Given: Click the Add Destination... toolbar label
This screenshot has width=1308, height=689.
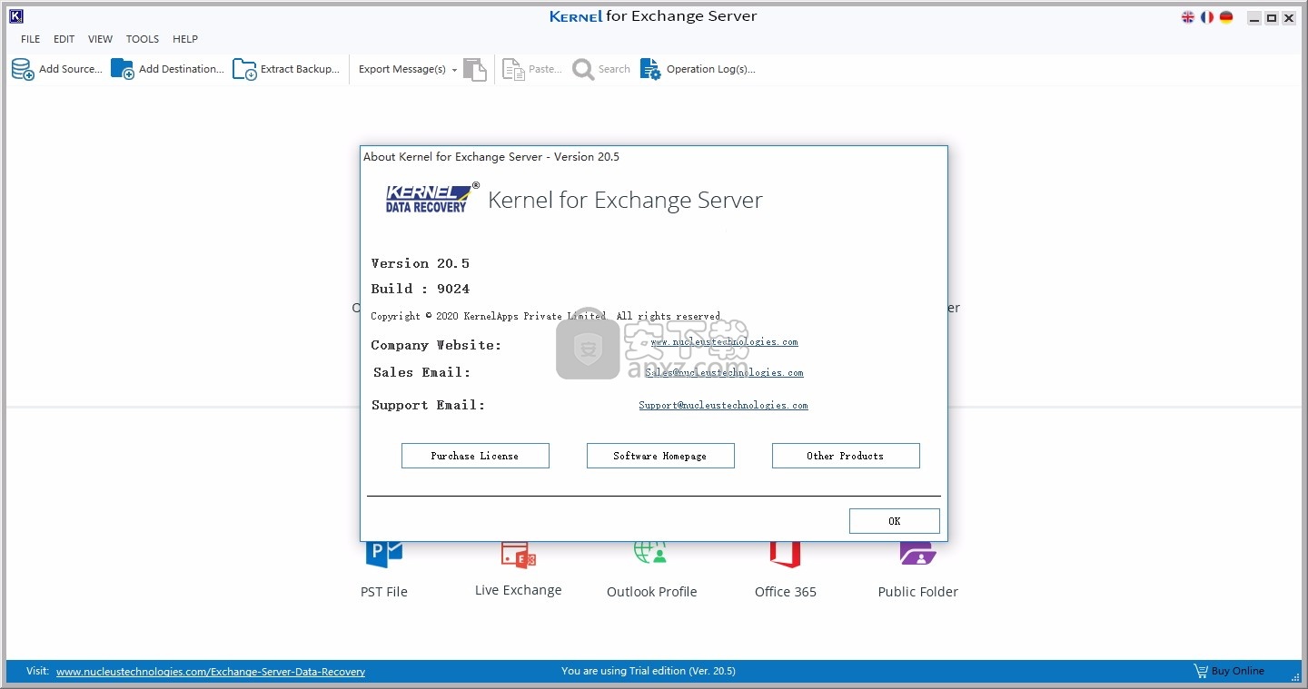Looking at the screenshot, I should click(182, 69).
